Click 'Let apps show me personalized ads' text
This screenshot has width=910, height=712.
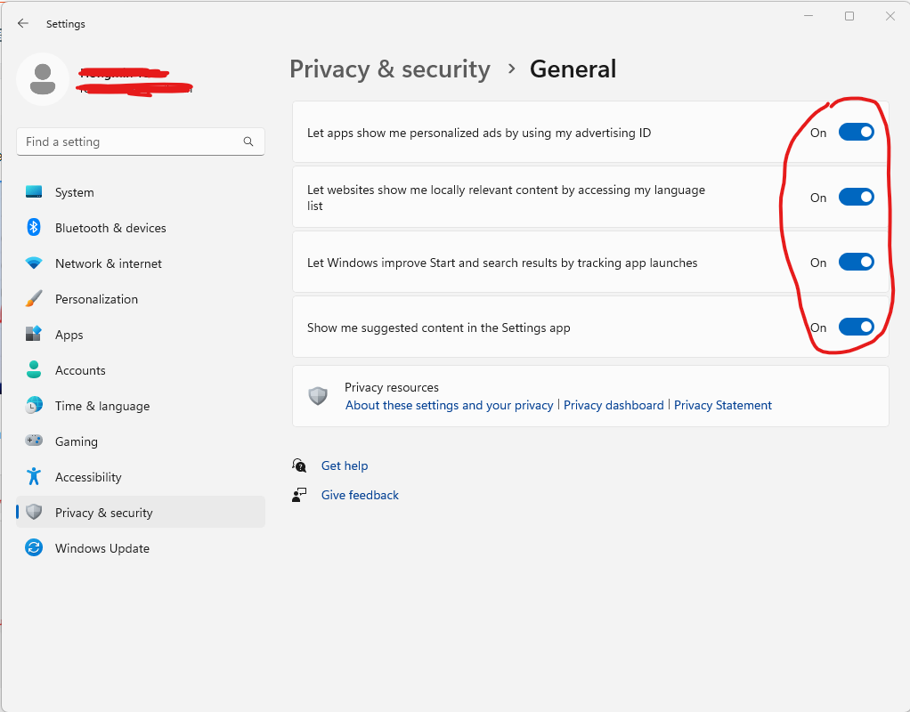(479, 133)
